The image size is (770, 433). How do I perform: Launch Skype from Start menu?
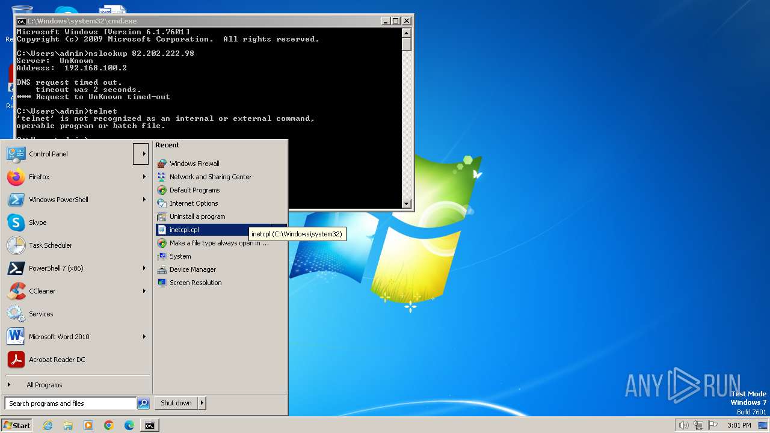pos(76,223)
